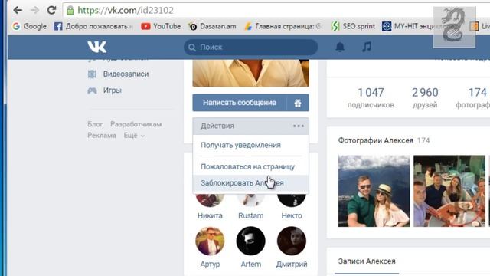Open the Google bookmark
This screenshot has width=490, height=276.
tap(29, 26)
